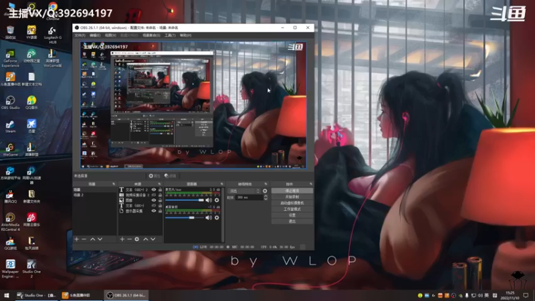535x301 pixels.
Task: Open the Studio One 2 desktop icon
Action: click(x=31, y=269)
